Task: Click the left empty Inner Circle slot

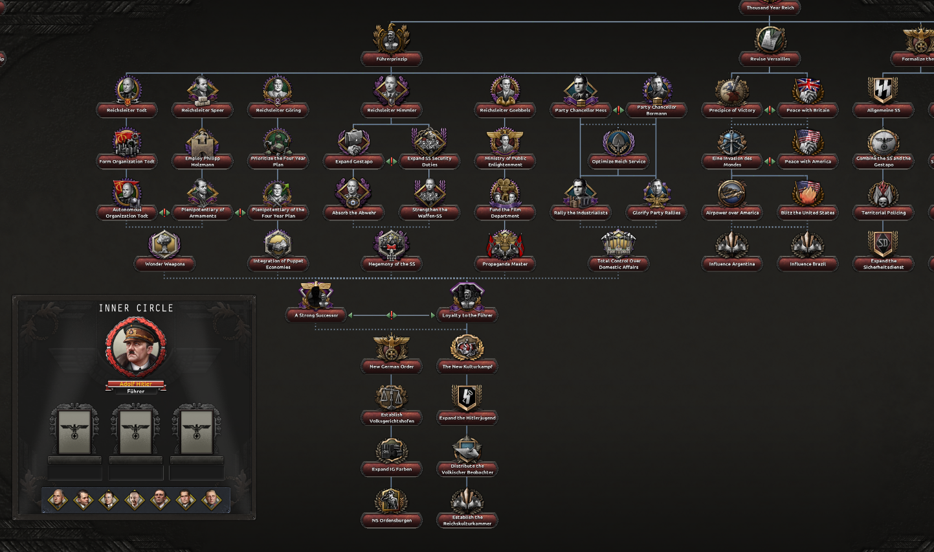Action: point(74,431)
